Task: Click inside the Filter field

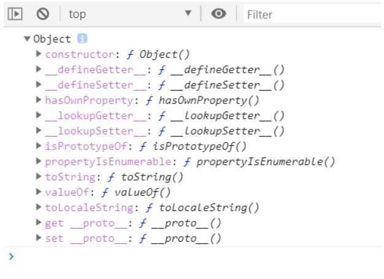Action: click(x=310, y=14)
